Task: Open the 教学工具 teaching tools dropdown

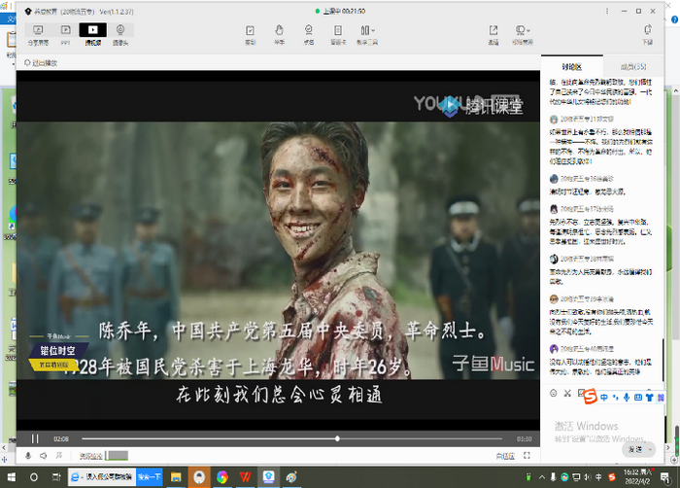Action: 367,34
